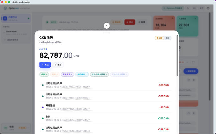Toggle the faded 流动性租金提取 filter chip
Viewport: 216px width, 134px height.
click(x=119, y=74)
